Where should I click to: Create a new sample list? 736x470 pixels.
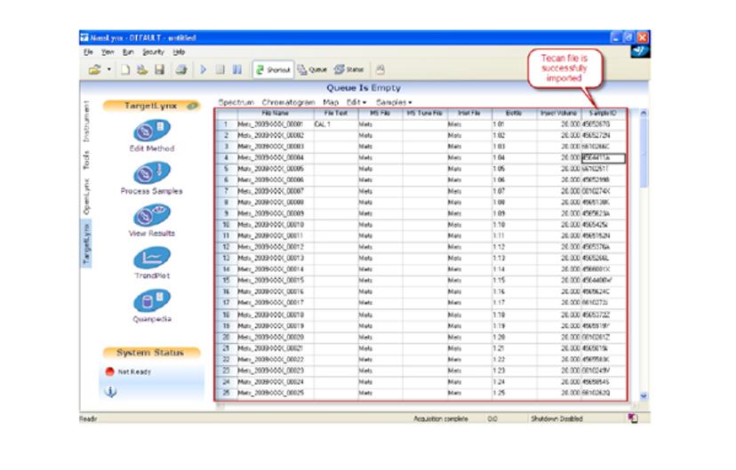pos(125,70)
